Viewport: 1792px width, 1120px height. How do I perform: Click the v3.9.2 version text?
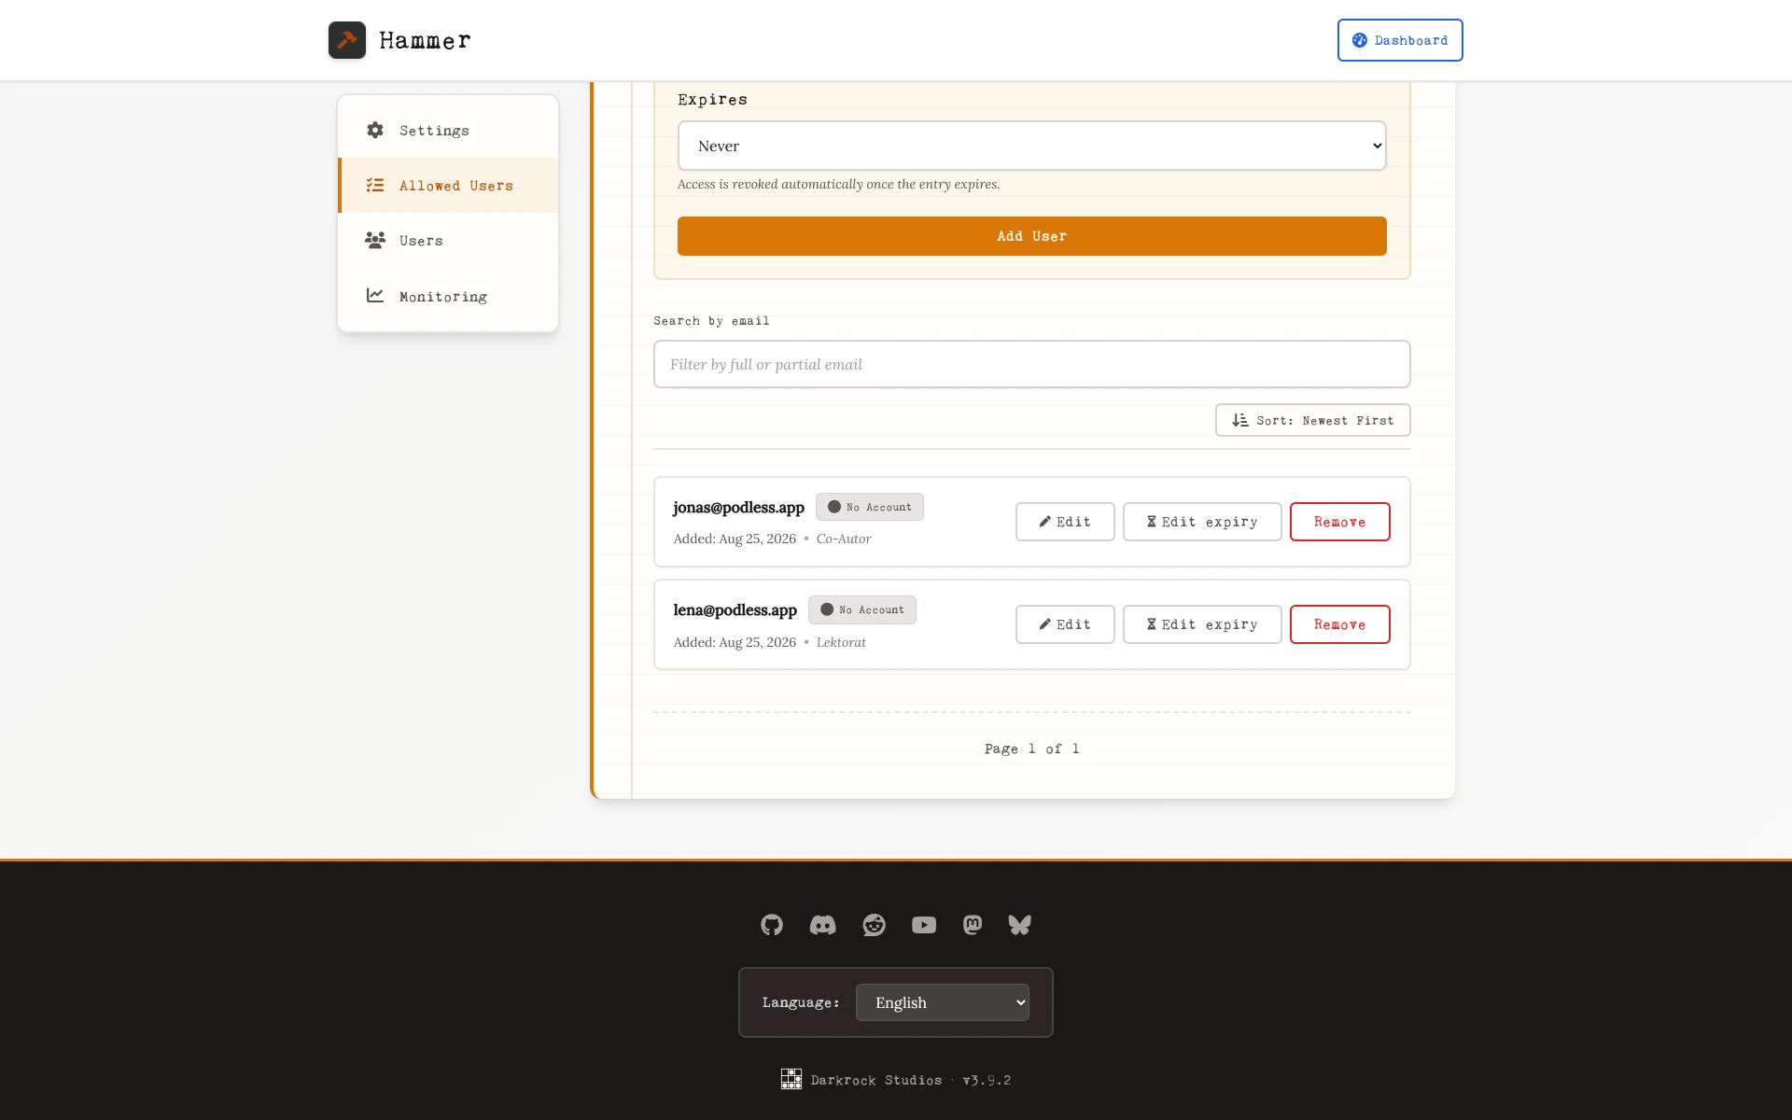pyautogui.click(x=987, y=1080)
